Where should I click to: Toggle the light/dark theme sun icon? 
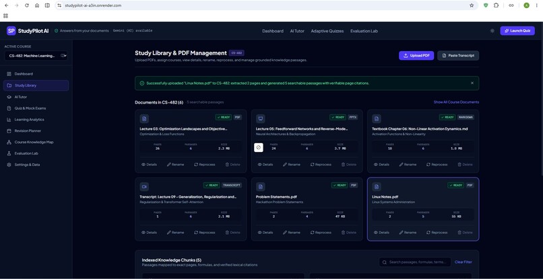(x=492, y=31)
